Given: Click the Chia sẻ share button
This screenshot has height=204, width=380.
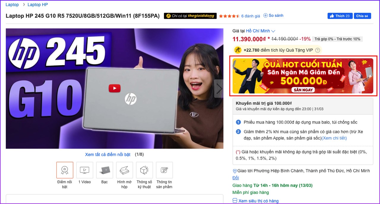Looking at the screenshot, I should (362, 16).
